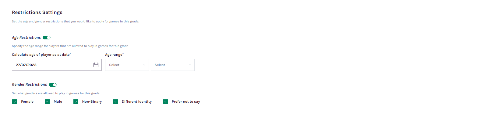
Task: Click the chevron arrow in the second Age range box
Action: click(190, 65)
